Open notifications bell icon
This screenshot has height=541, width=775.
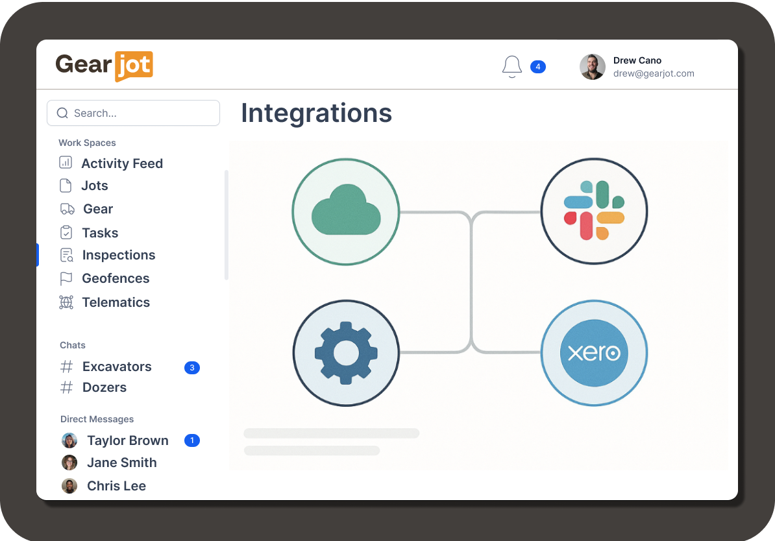pyautogui.click(x=512, y=67)
